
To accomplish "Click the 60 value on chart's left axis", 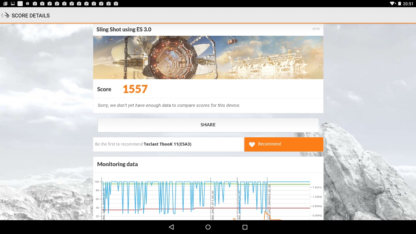I will [x=97, y=199].
